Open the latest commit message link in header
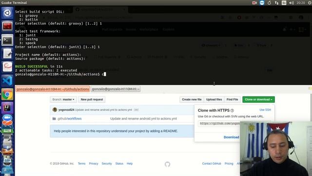Viewport: 312px width, 176px height. [103, 110]
